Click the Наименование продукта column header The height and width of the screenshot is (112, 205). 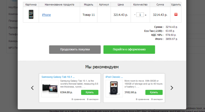[59, 5]
